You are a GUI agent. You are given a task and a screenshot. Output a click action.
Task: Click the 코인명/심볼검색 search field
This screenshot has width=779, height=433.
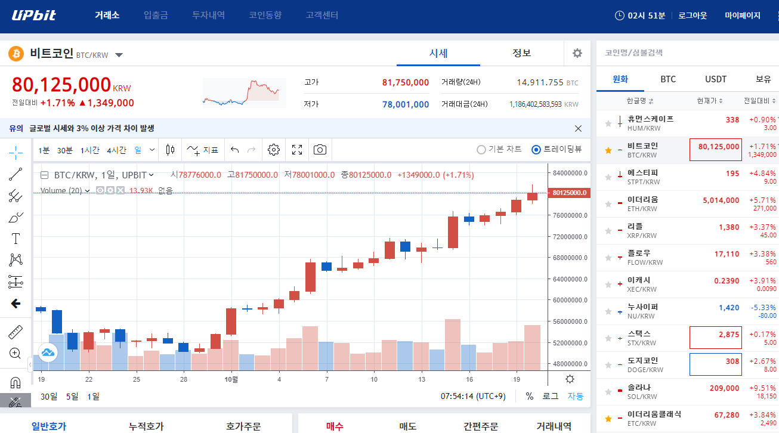(x=688, y=52)
